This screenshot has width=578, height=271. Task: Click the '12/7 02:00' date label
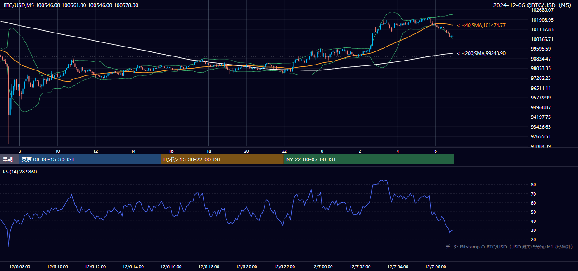coord(360,267)
